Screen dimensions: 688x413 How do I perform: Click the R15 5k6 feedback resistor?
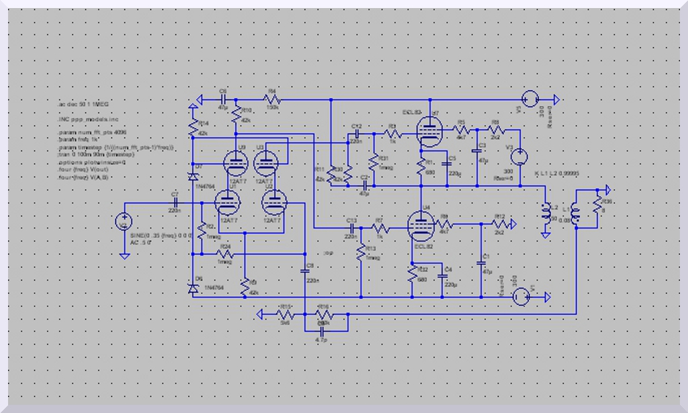click(x=285, y=314)
